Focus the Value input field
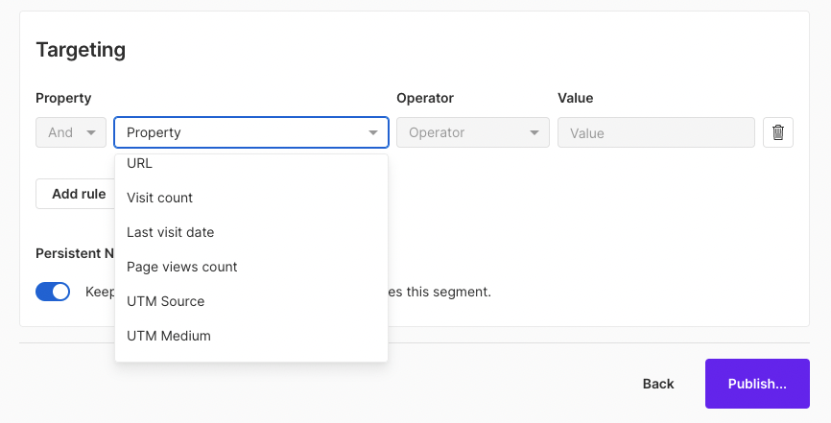The image size is (831, 423). (656, 132)
